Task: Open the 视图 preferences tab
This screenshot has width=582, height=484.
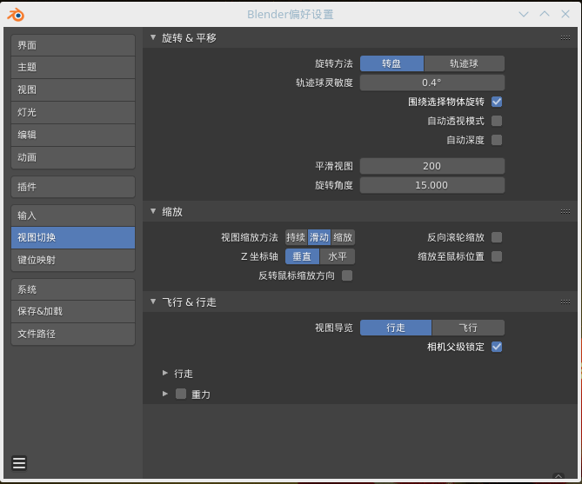Action: coord(73,90)
